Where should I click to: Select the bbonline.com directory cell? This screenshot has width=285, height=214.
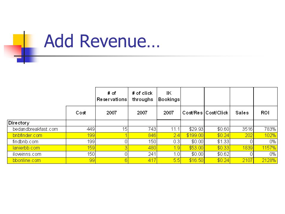37,160
